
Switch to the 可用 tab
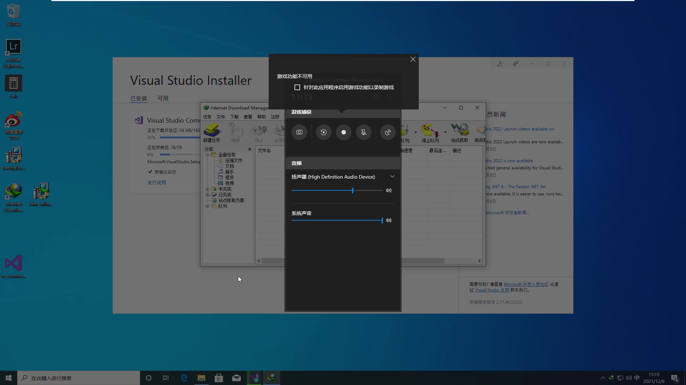pos(163,98)
